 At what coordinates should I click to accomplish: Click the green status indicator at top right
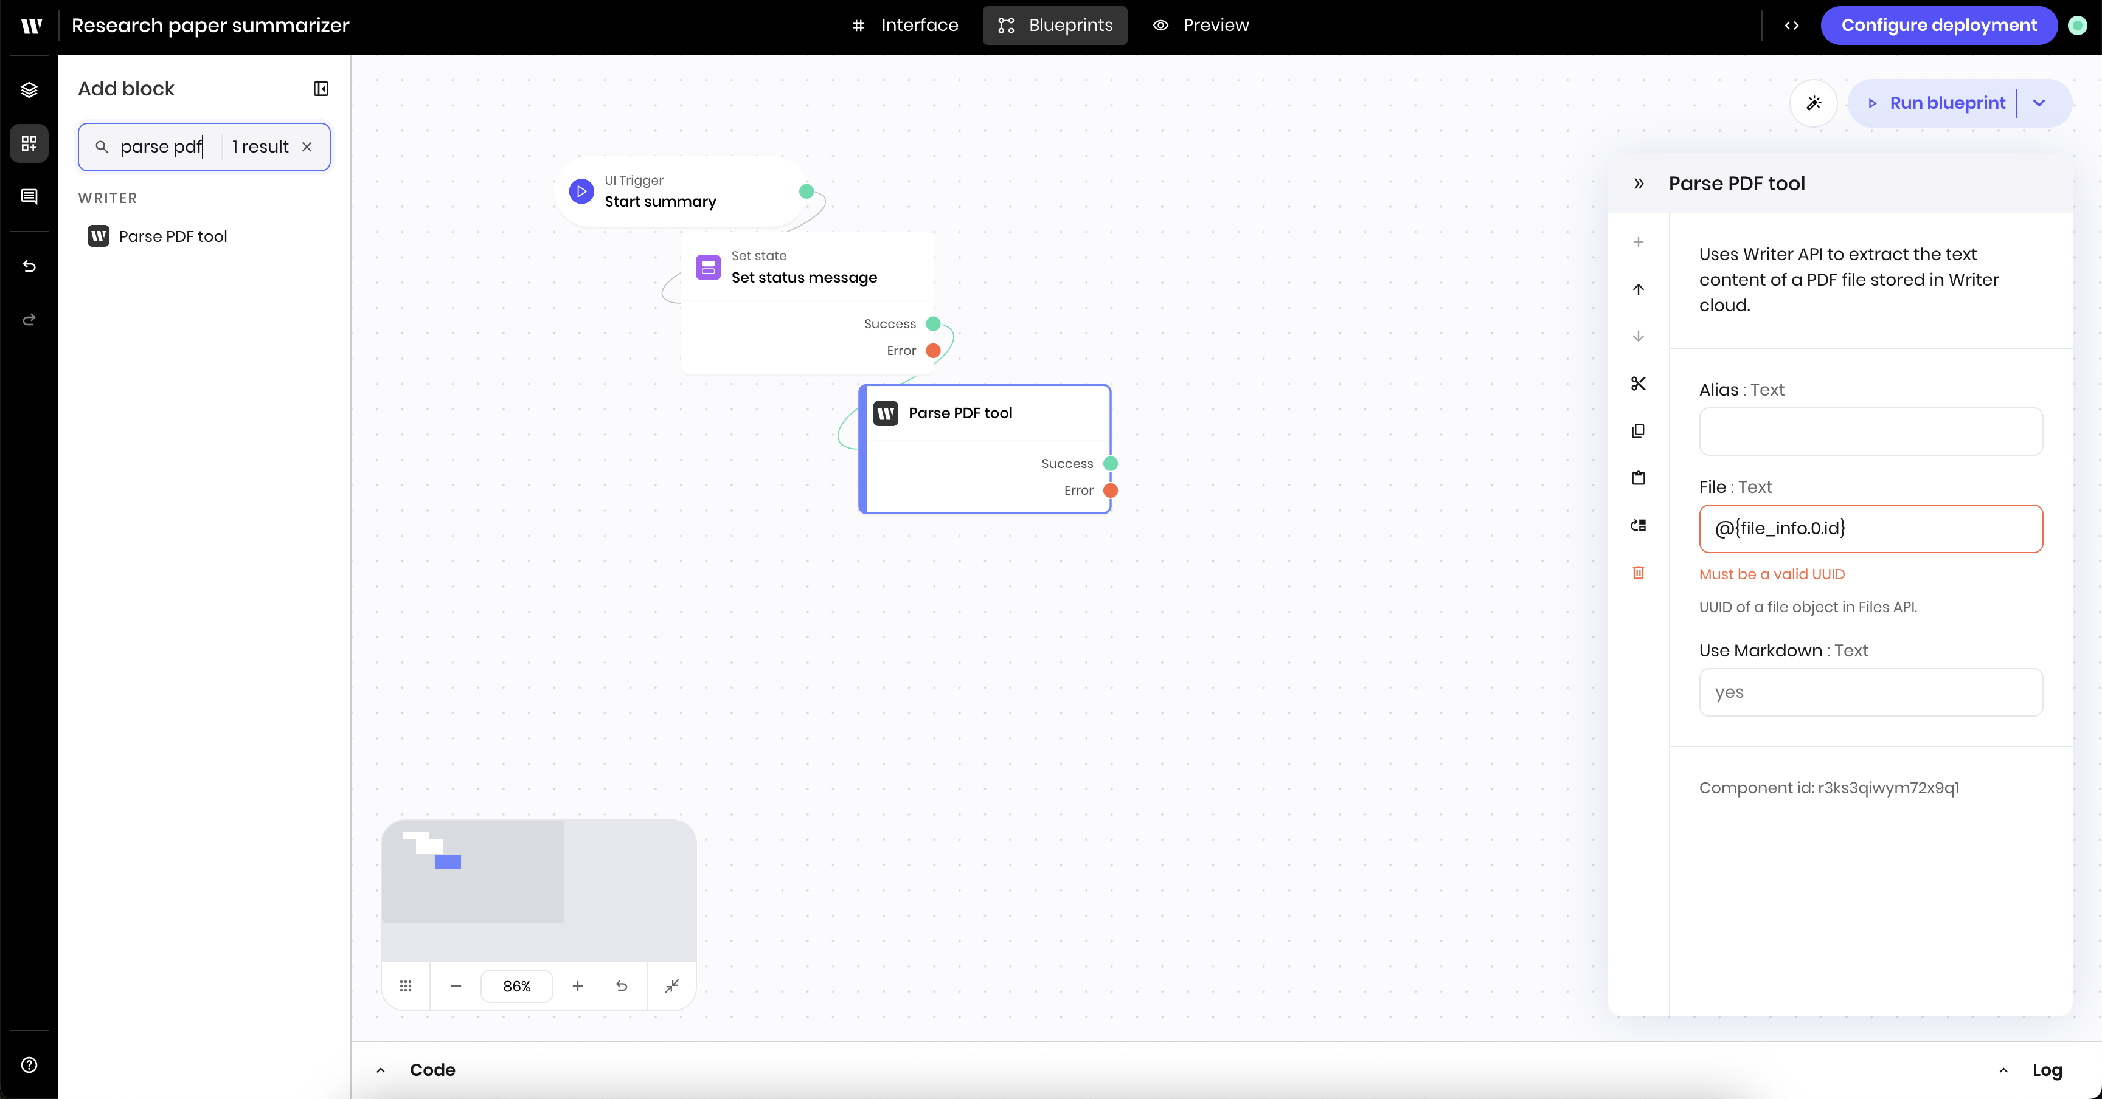(x=2078, y=26)
